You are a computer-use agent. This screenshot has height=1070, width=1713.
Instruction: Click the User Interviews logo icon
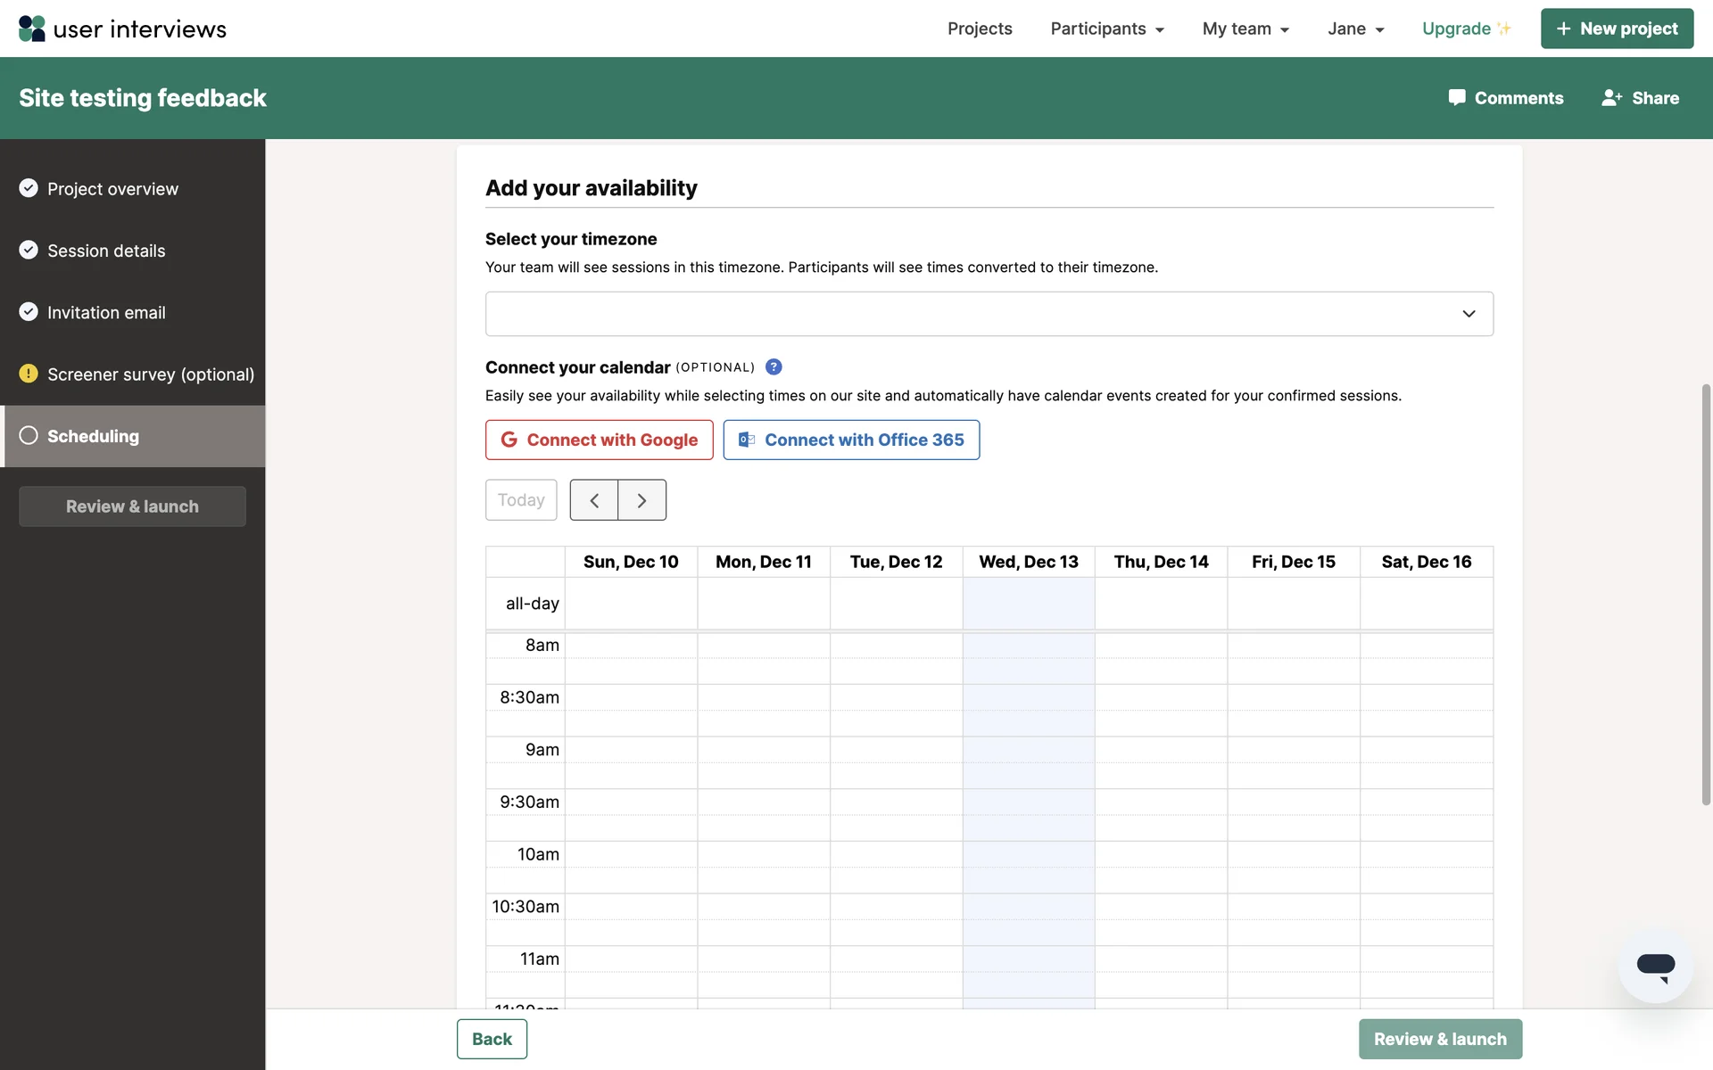tap(32, 29)
